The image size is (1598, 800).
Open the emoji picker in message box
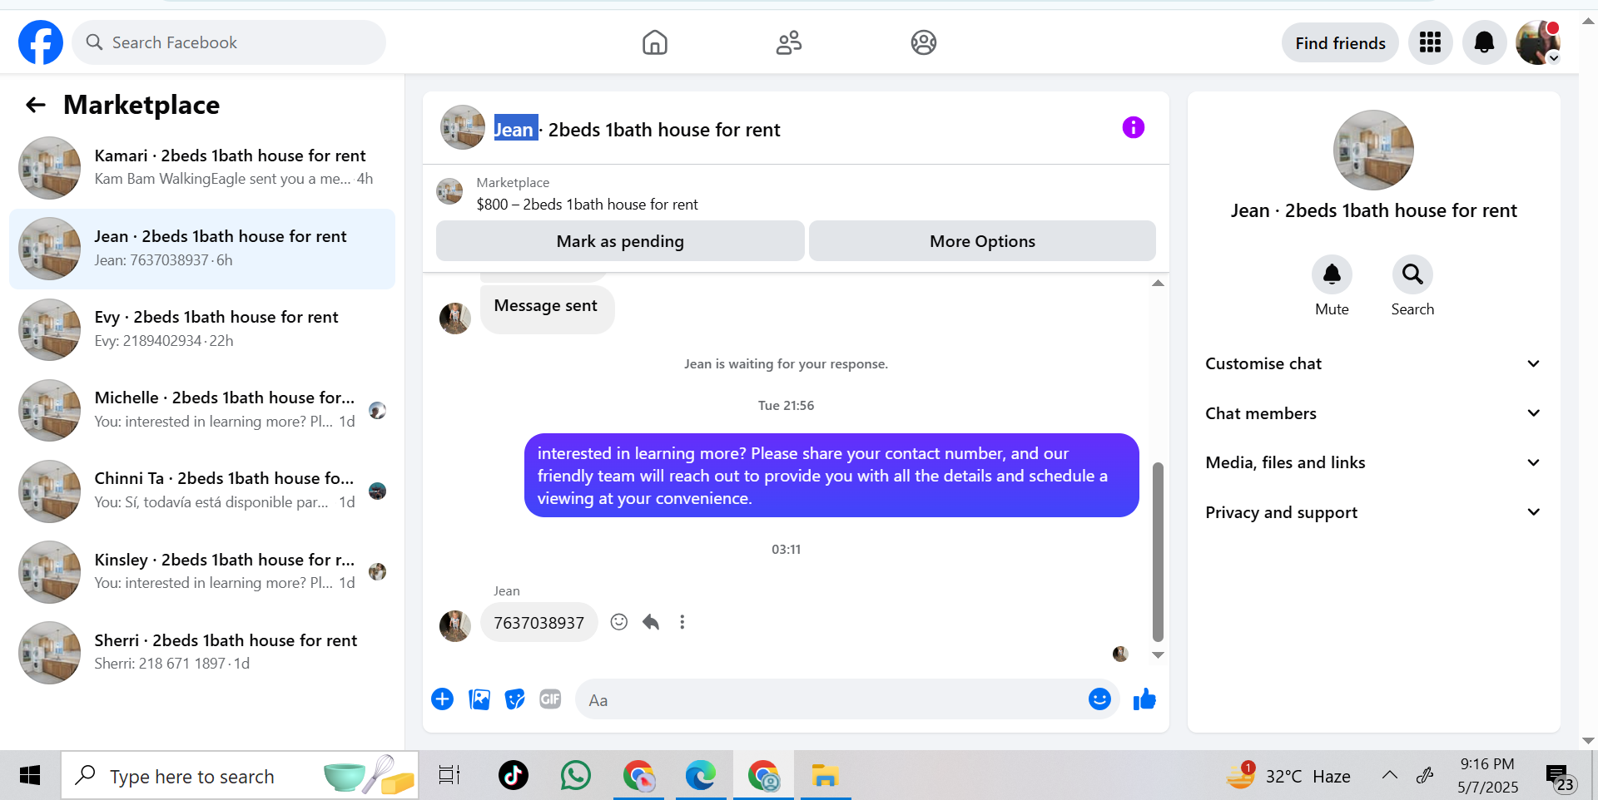pyautogui.click(x=1099, y=699)
